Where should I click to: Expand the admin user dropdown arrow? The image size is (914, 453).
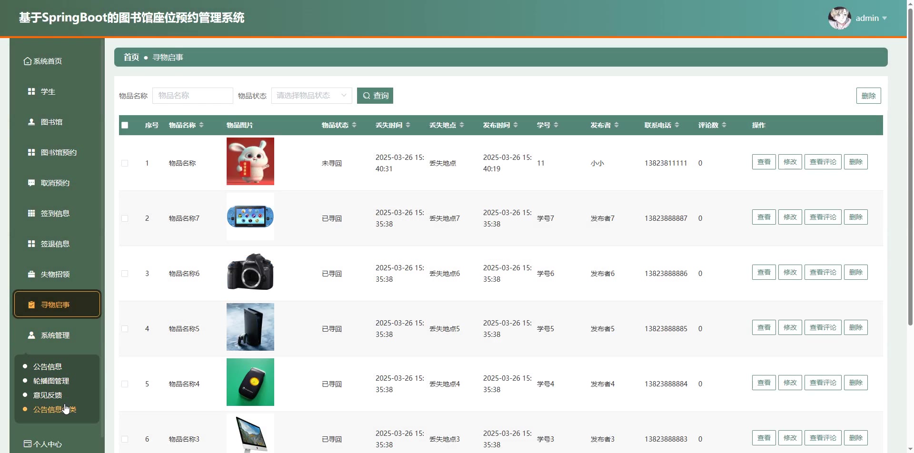884,18
